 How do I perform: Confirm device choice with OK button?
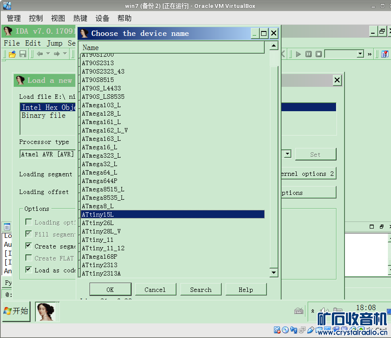pos(110,290)
